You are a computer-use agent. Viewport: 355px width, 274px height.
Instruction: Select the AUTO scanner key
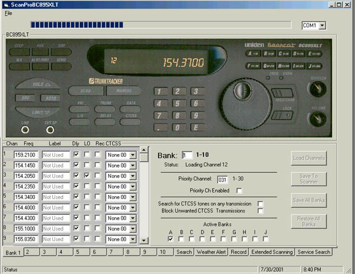tap(50, 98)
